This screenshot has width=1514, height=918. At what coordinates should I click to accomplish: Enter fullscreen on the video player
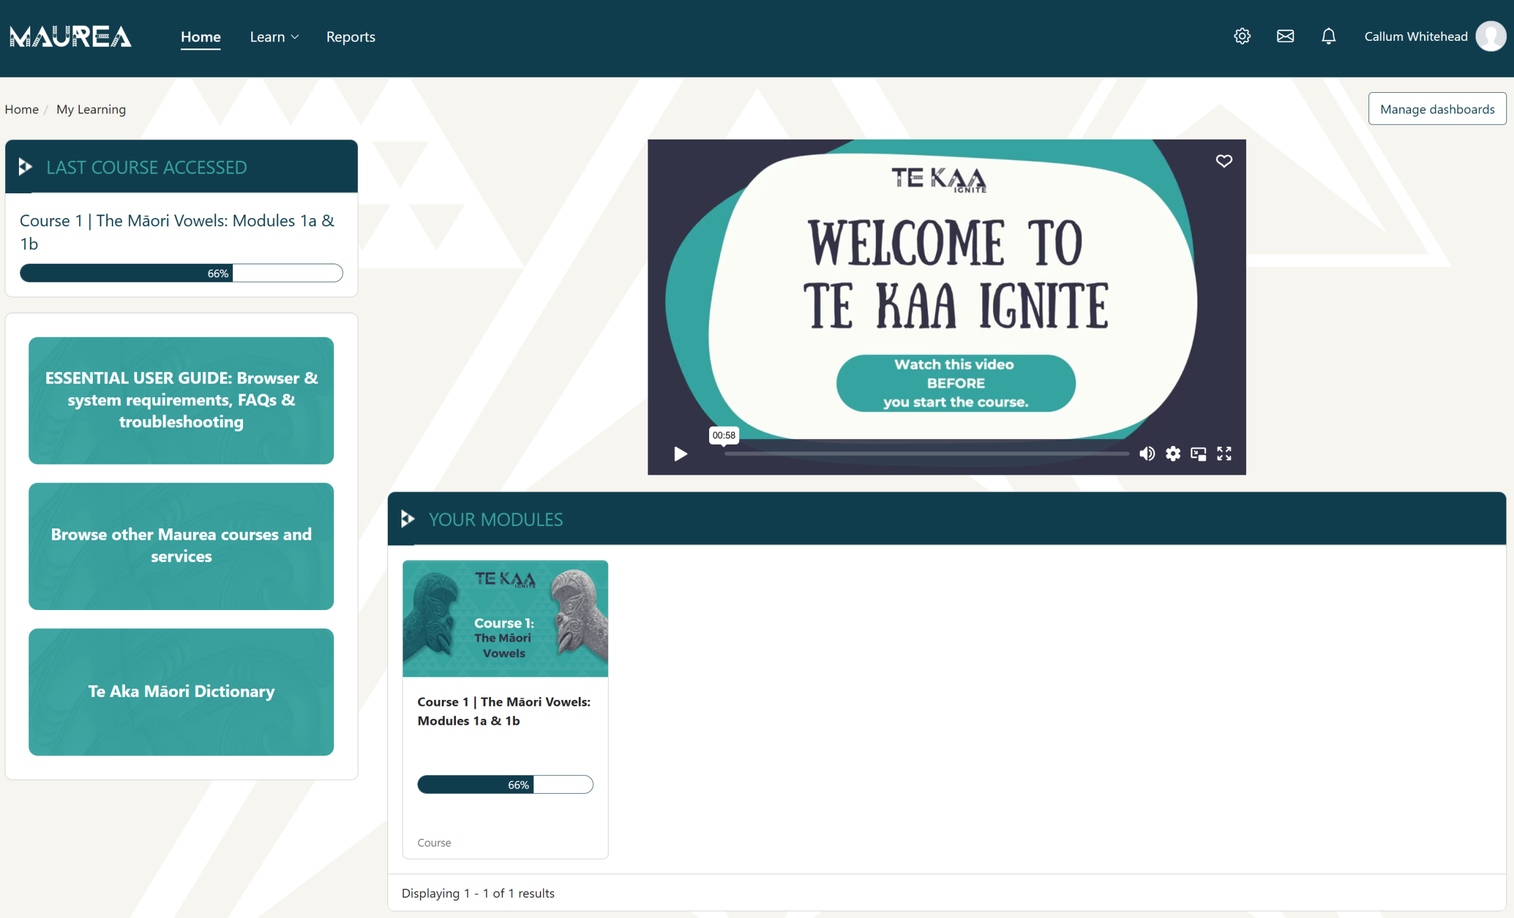tap(1224, 454)
